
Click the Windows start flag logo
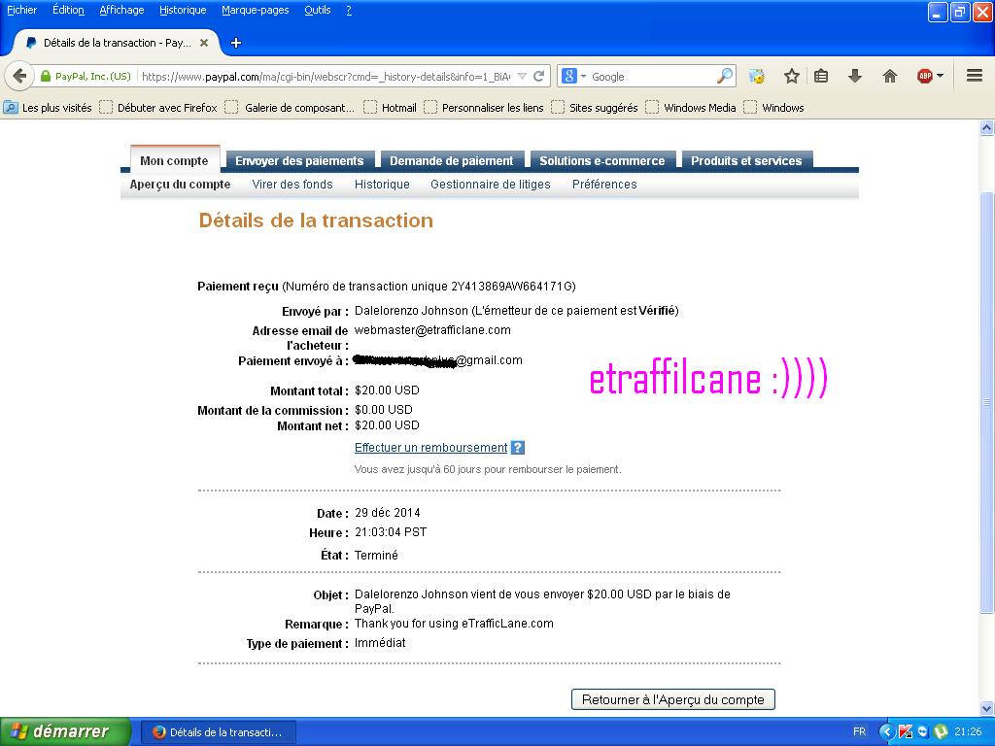18,731
